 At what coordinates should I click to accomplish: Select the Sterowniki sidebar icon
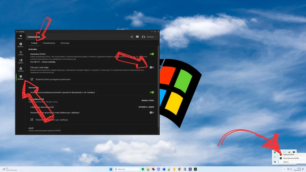tap(20, 44)
